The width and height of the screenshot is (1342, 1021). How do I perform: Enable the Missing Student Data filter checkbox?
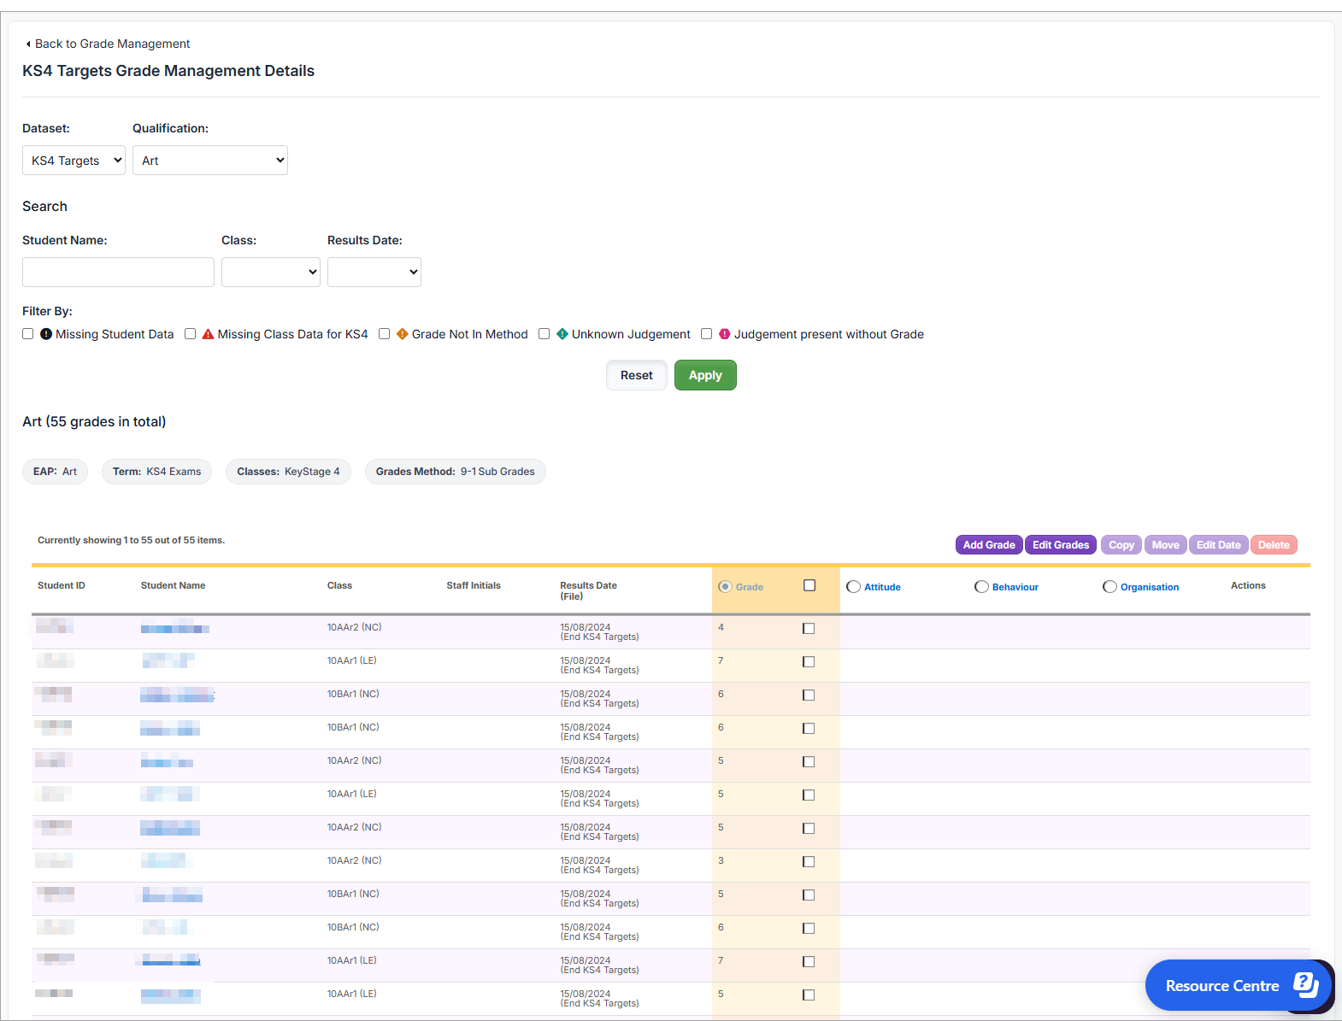28,334
